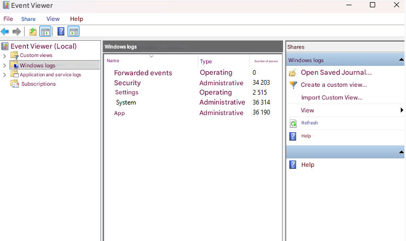Click the Refresh action link
The width and height of the screenshot is (406, 241).
(x=309, y=123)
